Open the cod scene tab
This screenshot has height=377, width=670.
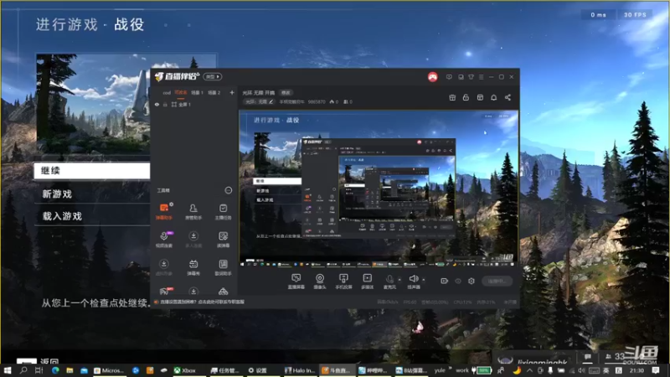pyautogui.click(x=167, y=93)
